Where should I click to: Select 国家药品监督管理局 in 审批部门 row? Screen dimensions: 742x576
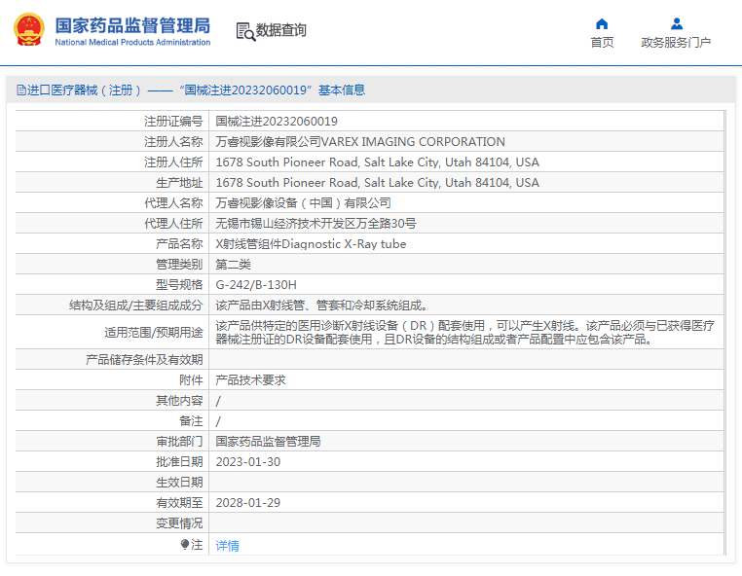[269, 441]
